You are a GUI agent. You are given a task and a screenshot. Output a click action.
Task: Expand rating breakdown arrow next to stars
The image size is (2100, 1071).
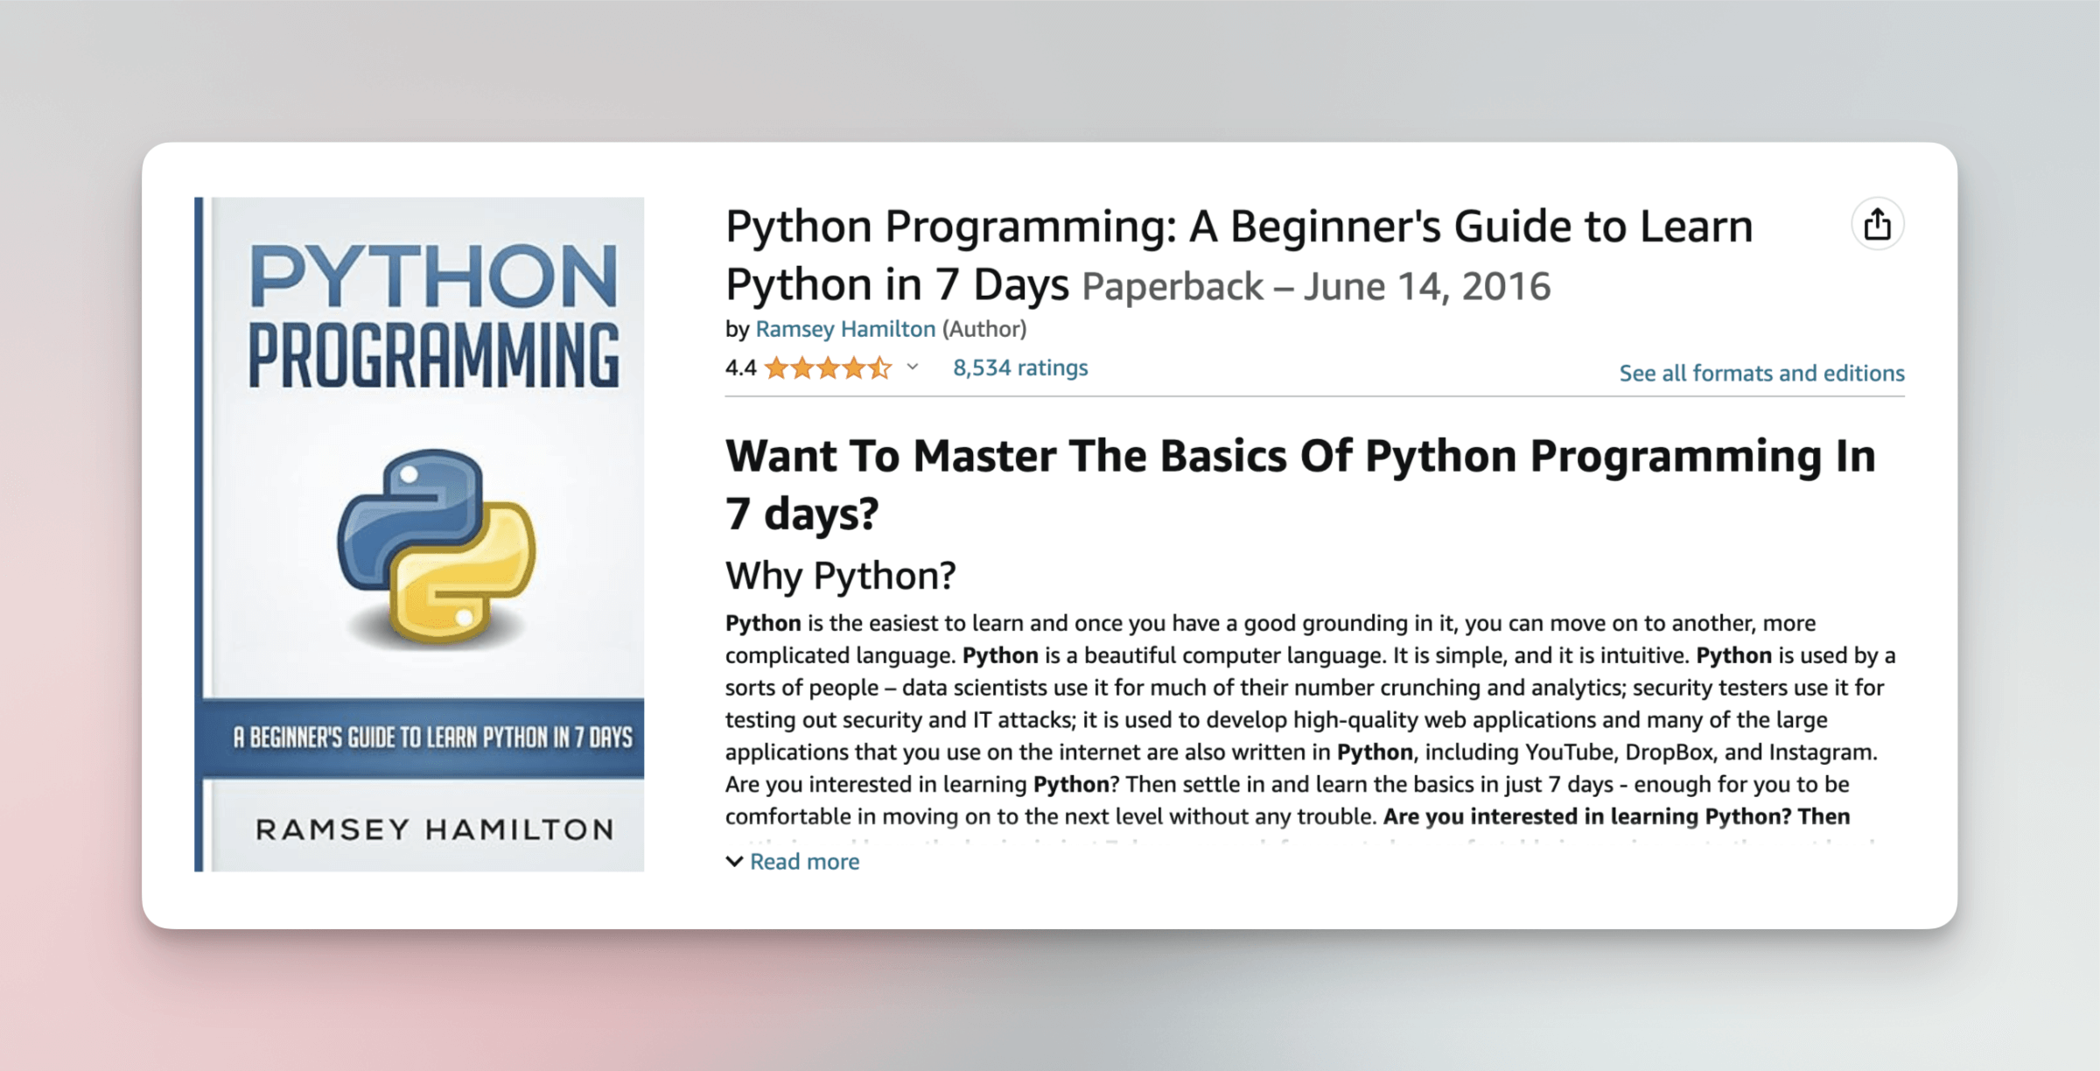[x=913, y=367]
